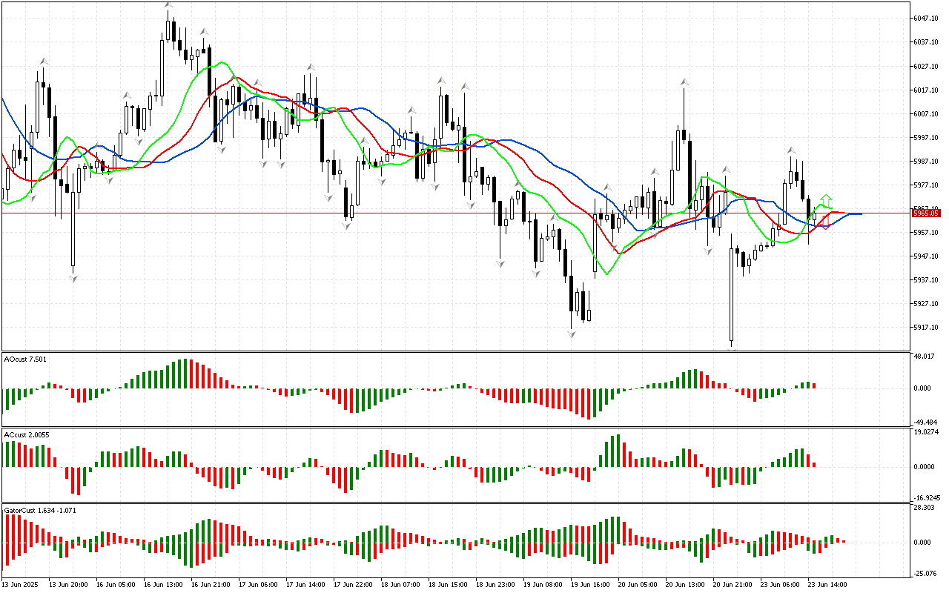Click the down fractal under the 19 Jun 16:00 low
The height and width of the screenshot is (593, 949).
pyautogui.click(x=572, y=335)
